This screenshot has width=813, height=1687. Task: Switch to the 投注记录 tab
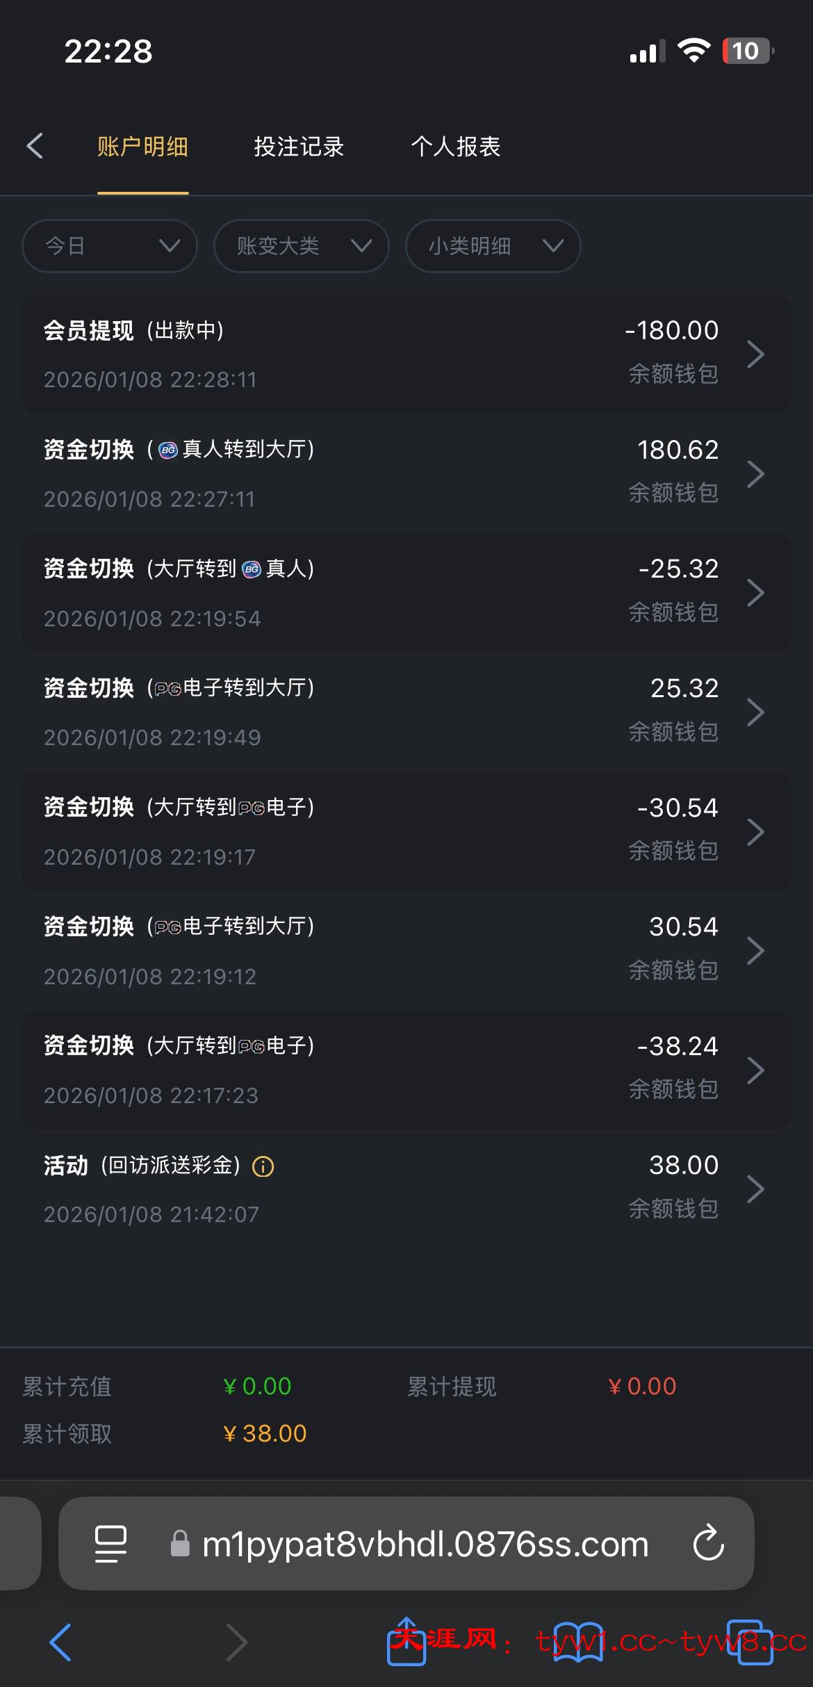point(299,147)
